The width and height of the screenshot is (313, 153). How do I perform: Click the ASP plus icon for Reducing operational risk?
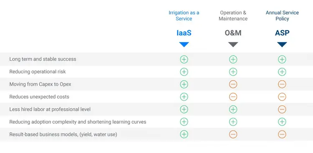click(x=282, y=72)
